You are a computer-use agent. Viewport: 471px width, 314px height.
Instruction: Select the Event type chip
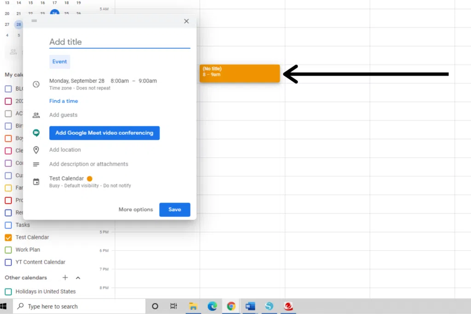[59, 62]
